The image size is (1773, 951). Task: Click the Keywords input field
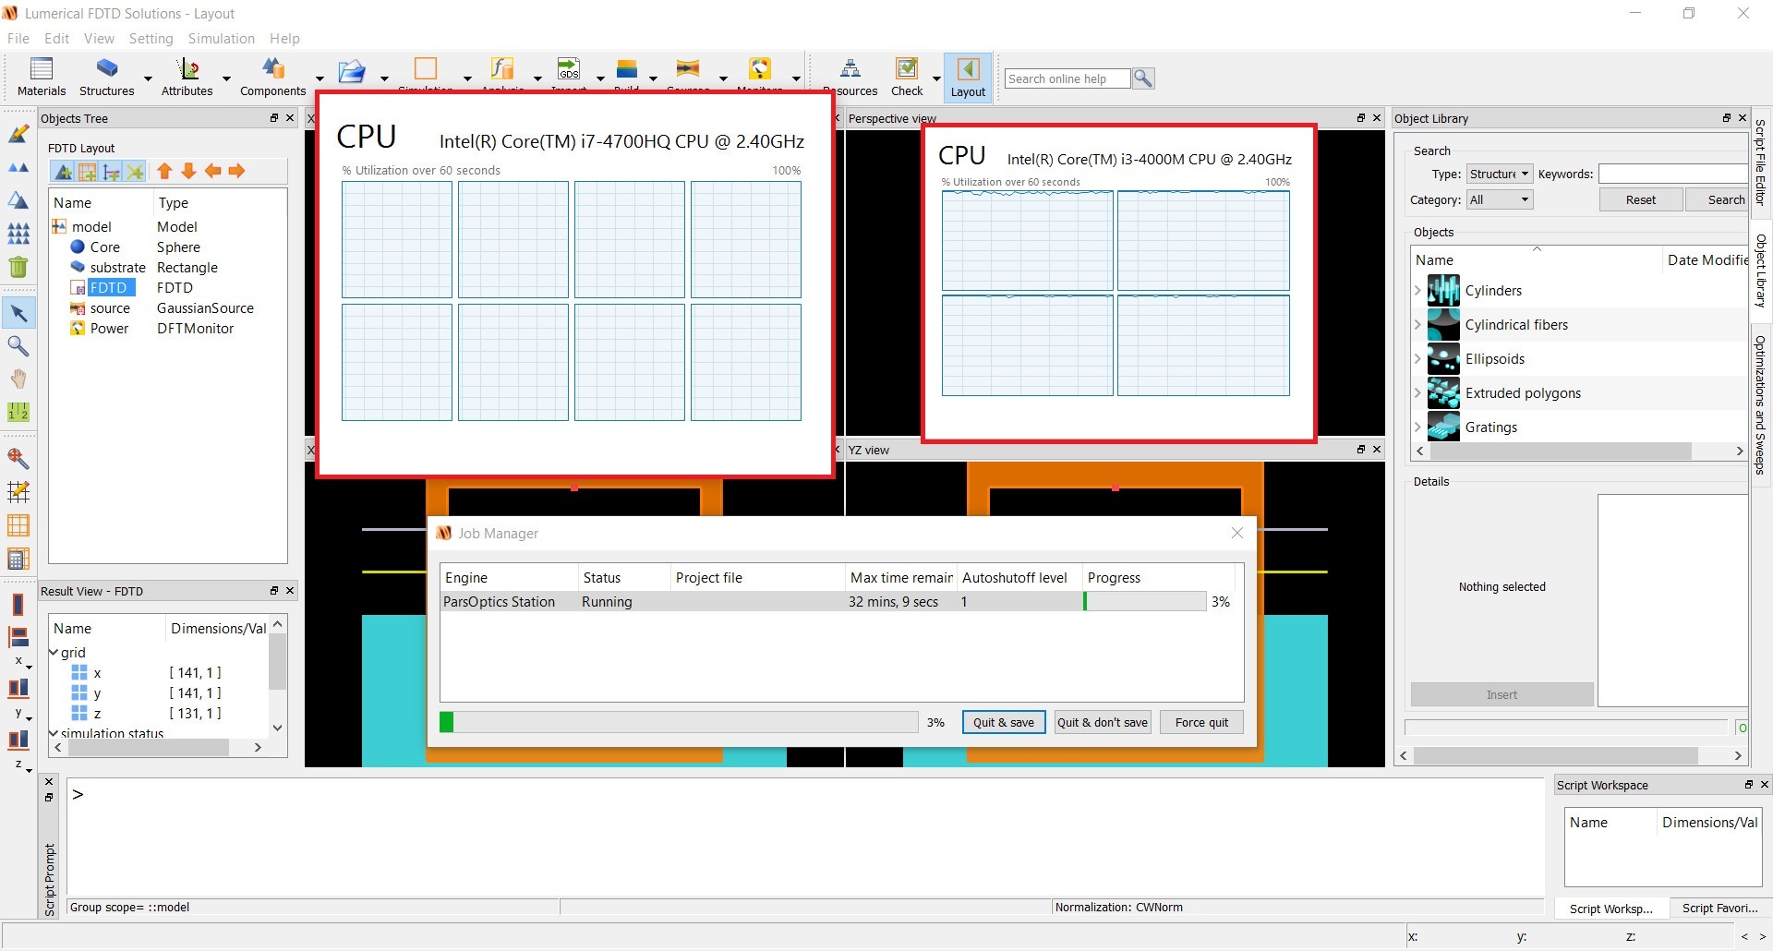1672,174
